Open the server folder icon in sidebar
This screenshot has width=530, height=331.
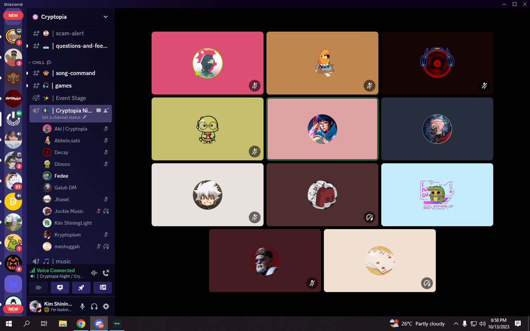point(13,284)
